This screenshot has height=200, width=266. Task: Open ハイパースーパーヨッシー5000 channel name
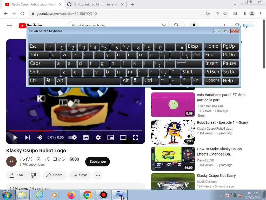coord(49,159)
